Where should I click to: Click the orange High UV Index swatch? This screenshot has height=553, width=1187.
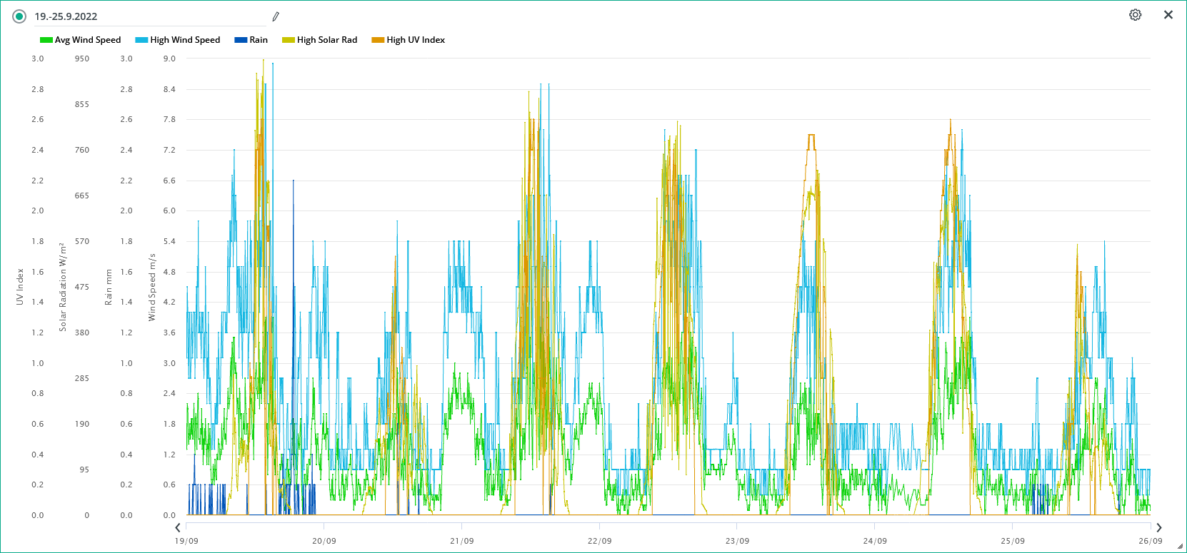[377, 40]
